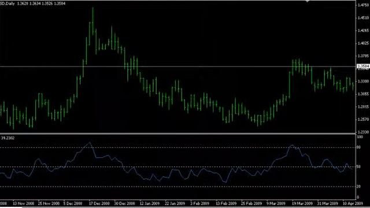Click the indicator value 39.2302
The width and height of the screenshot is (370, 208).
point(8,138)
